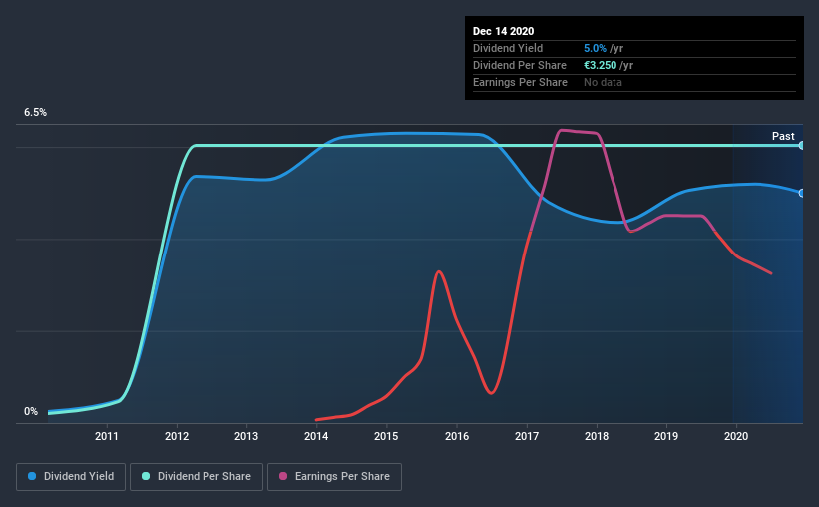Click the 2015 x-axis label
The width and height of the screenshot is (819, 507).
(386, 436)
